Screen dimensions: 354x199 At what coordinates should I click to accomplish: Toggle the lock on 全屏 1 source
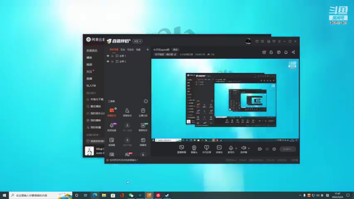112,56
